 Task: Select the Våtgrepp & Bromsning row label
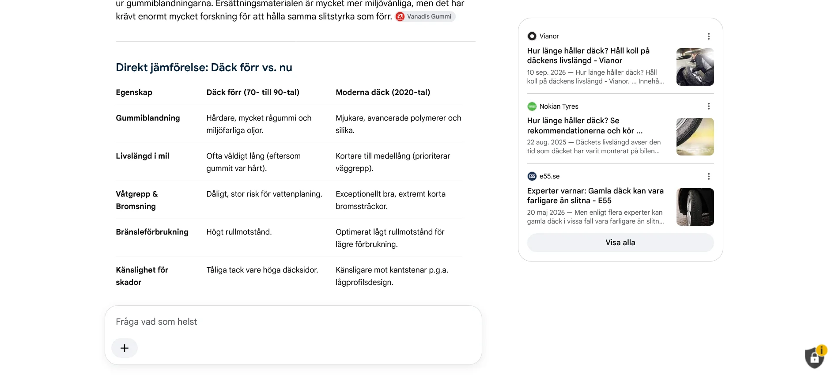(x=137, y=200)
